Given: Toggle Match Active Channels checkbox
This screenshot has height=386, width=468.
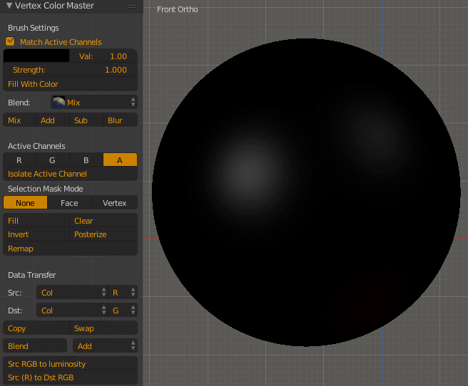Looking at the screenshot, I should tap(10, 42).
